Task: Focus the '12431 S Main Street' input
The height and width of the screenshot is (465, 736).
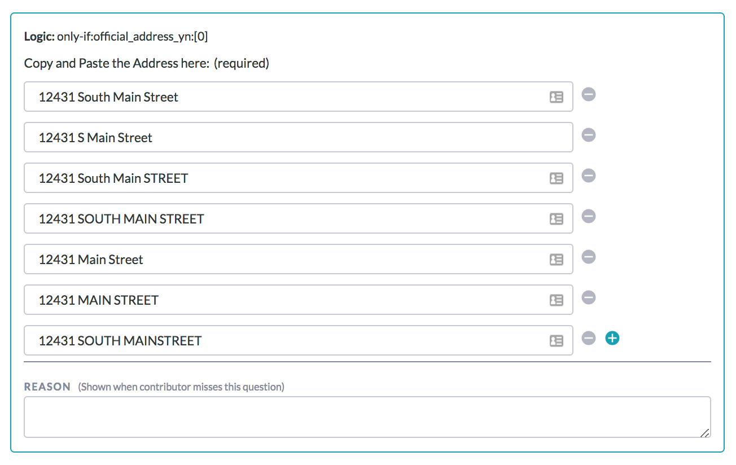Action: [x=282, y=138]
